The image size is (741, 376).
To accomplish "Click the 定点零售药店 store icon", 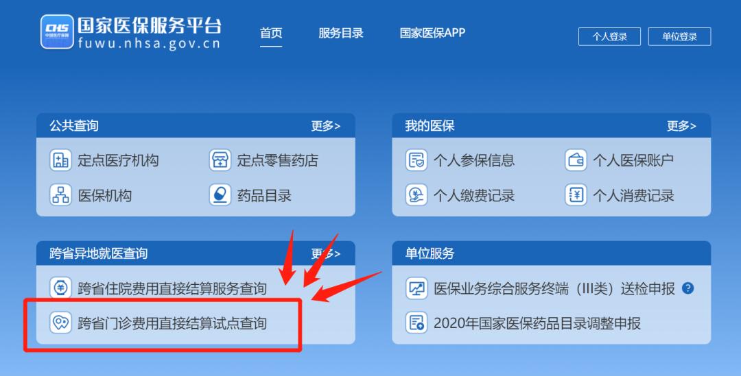I will point(220,160).
